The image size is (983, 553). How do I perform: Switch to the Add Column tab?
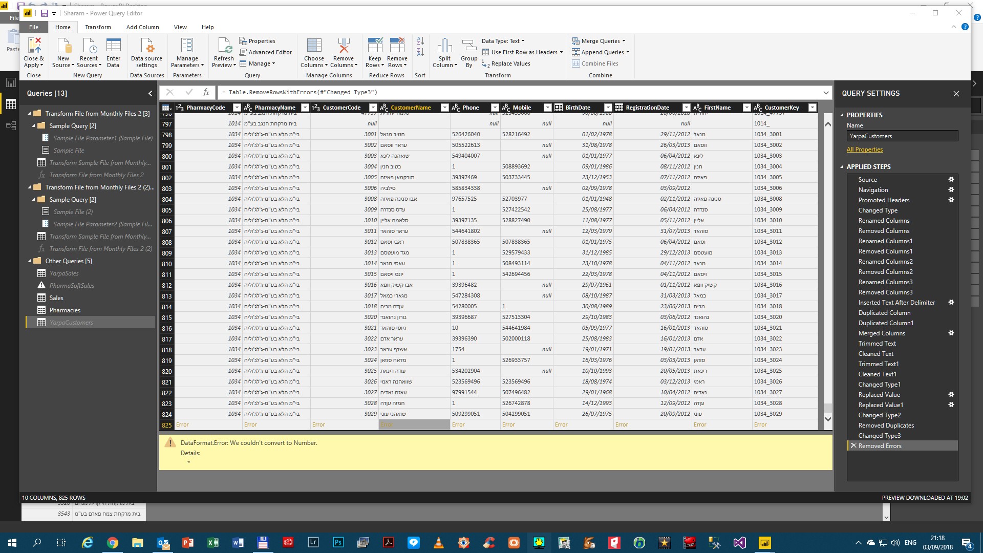142,27
